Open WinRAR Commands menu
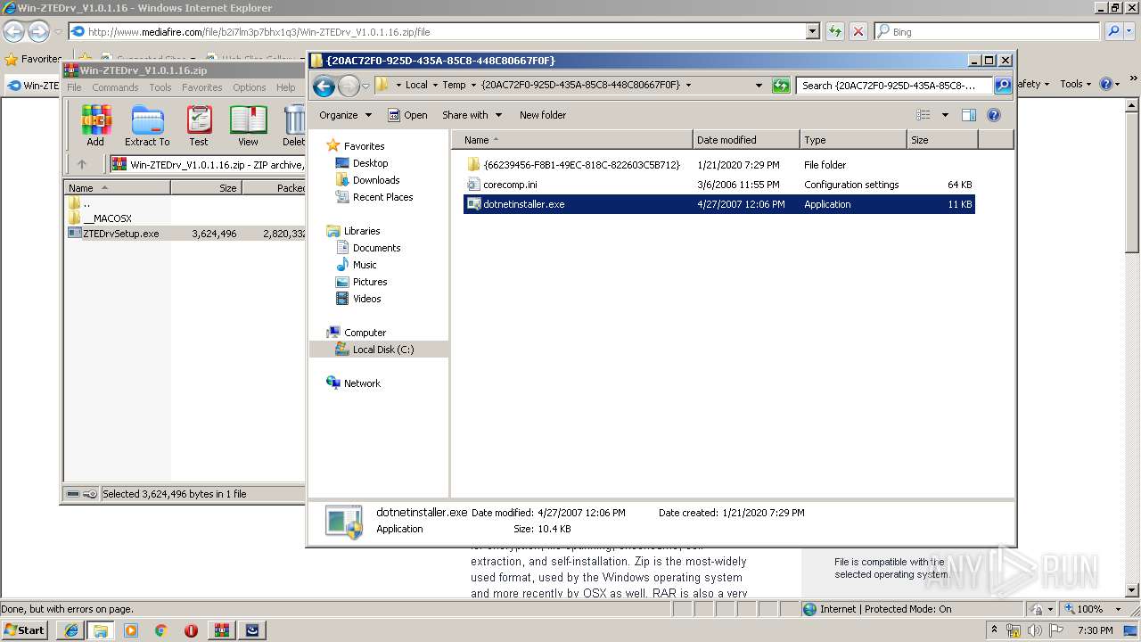This screenshot has width=1141, height=642. point(115,87)
